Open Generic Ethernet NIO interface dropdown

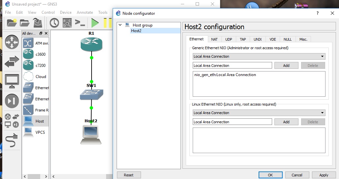click(x=259, y=56)
